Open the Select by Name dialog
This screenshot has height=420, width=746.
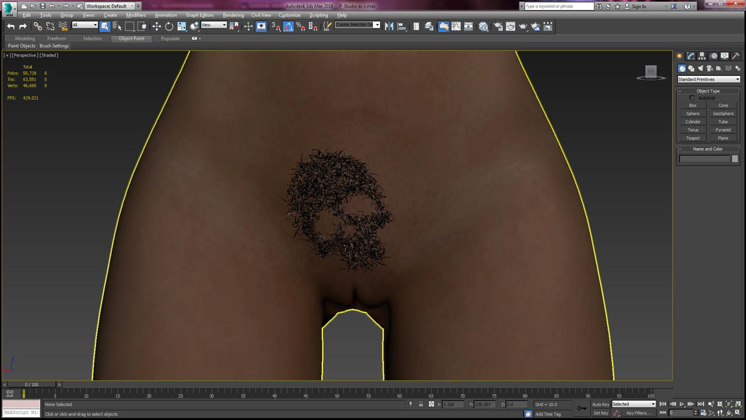117,26
